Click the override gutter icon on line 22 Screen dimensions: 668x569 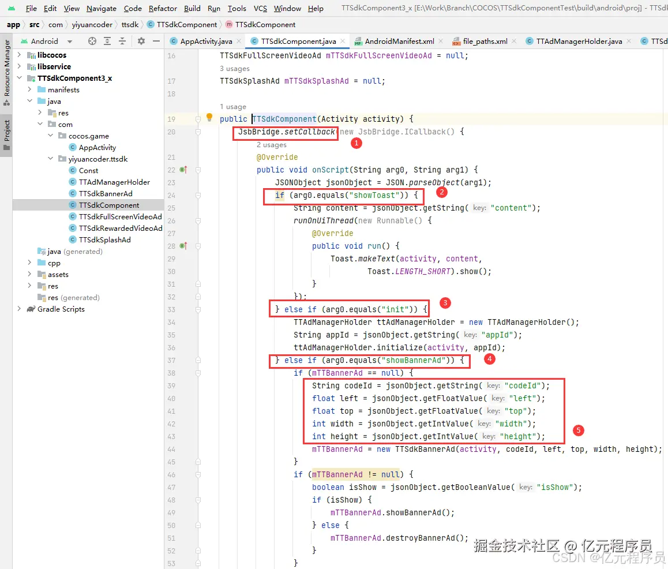coord(183,170)
